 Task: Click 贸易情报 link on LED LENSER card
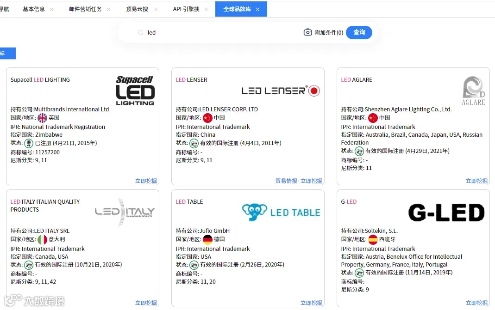click(x=286, y=181)
